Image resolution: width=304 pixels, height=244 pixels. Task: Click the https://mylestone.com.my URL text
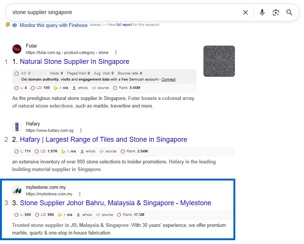(x=49, y=194)
